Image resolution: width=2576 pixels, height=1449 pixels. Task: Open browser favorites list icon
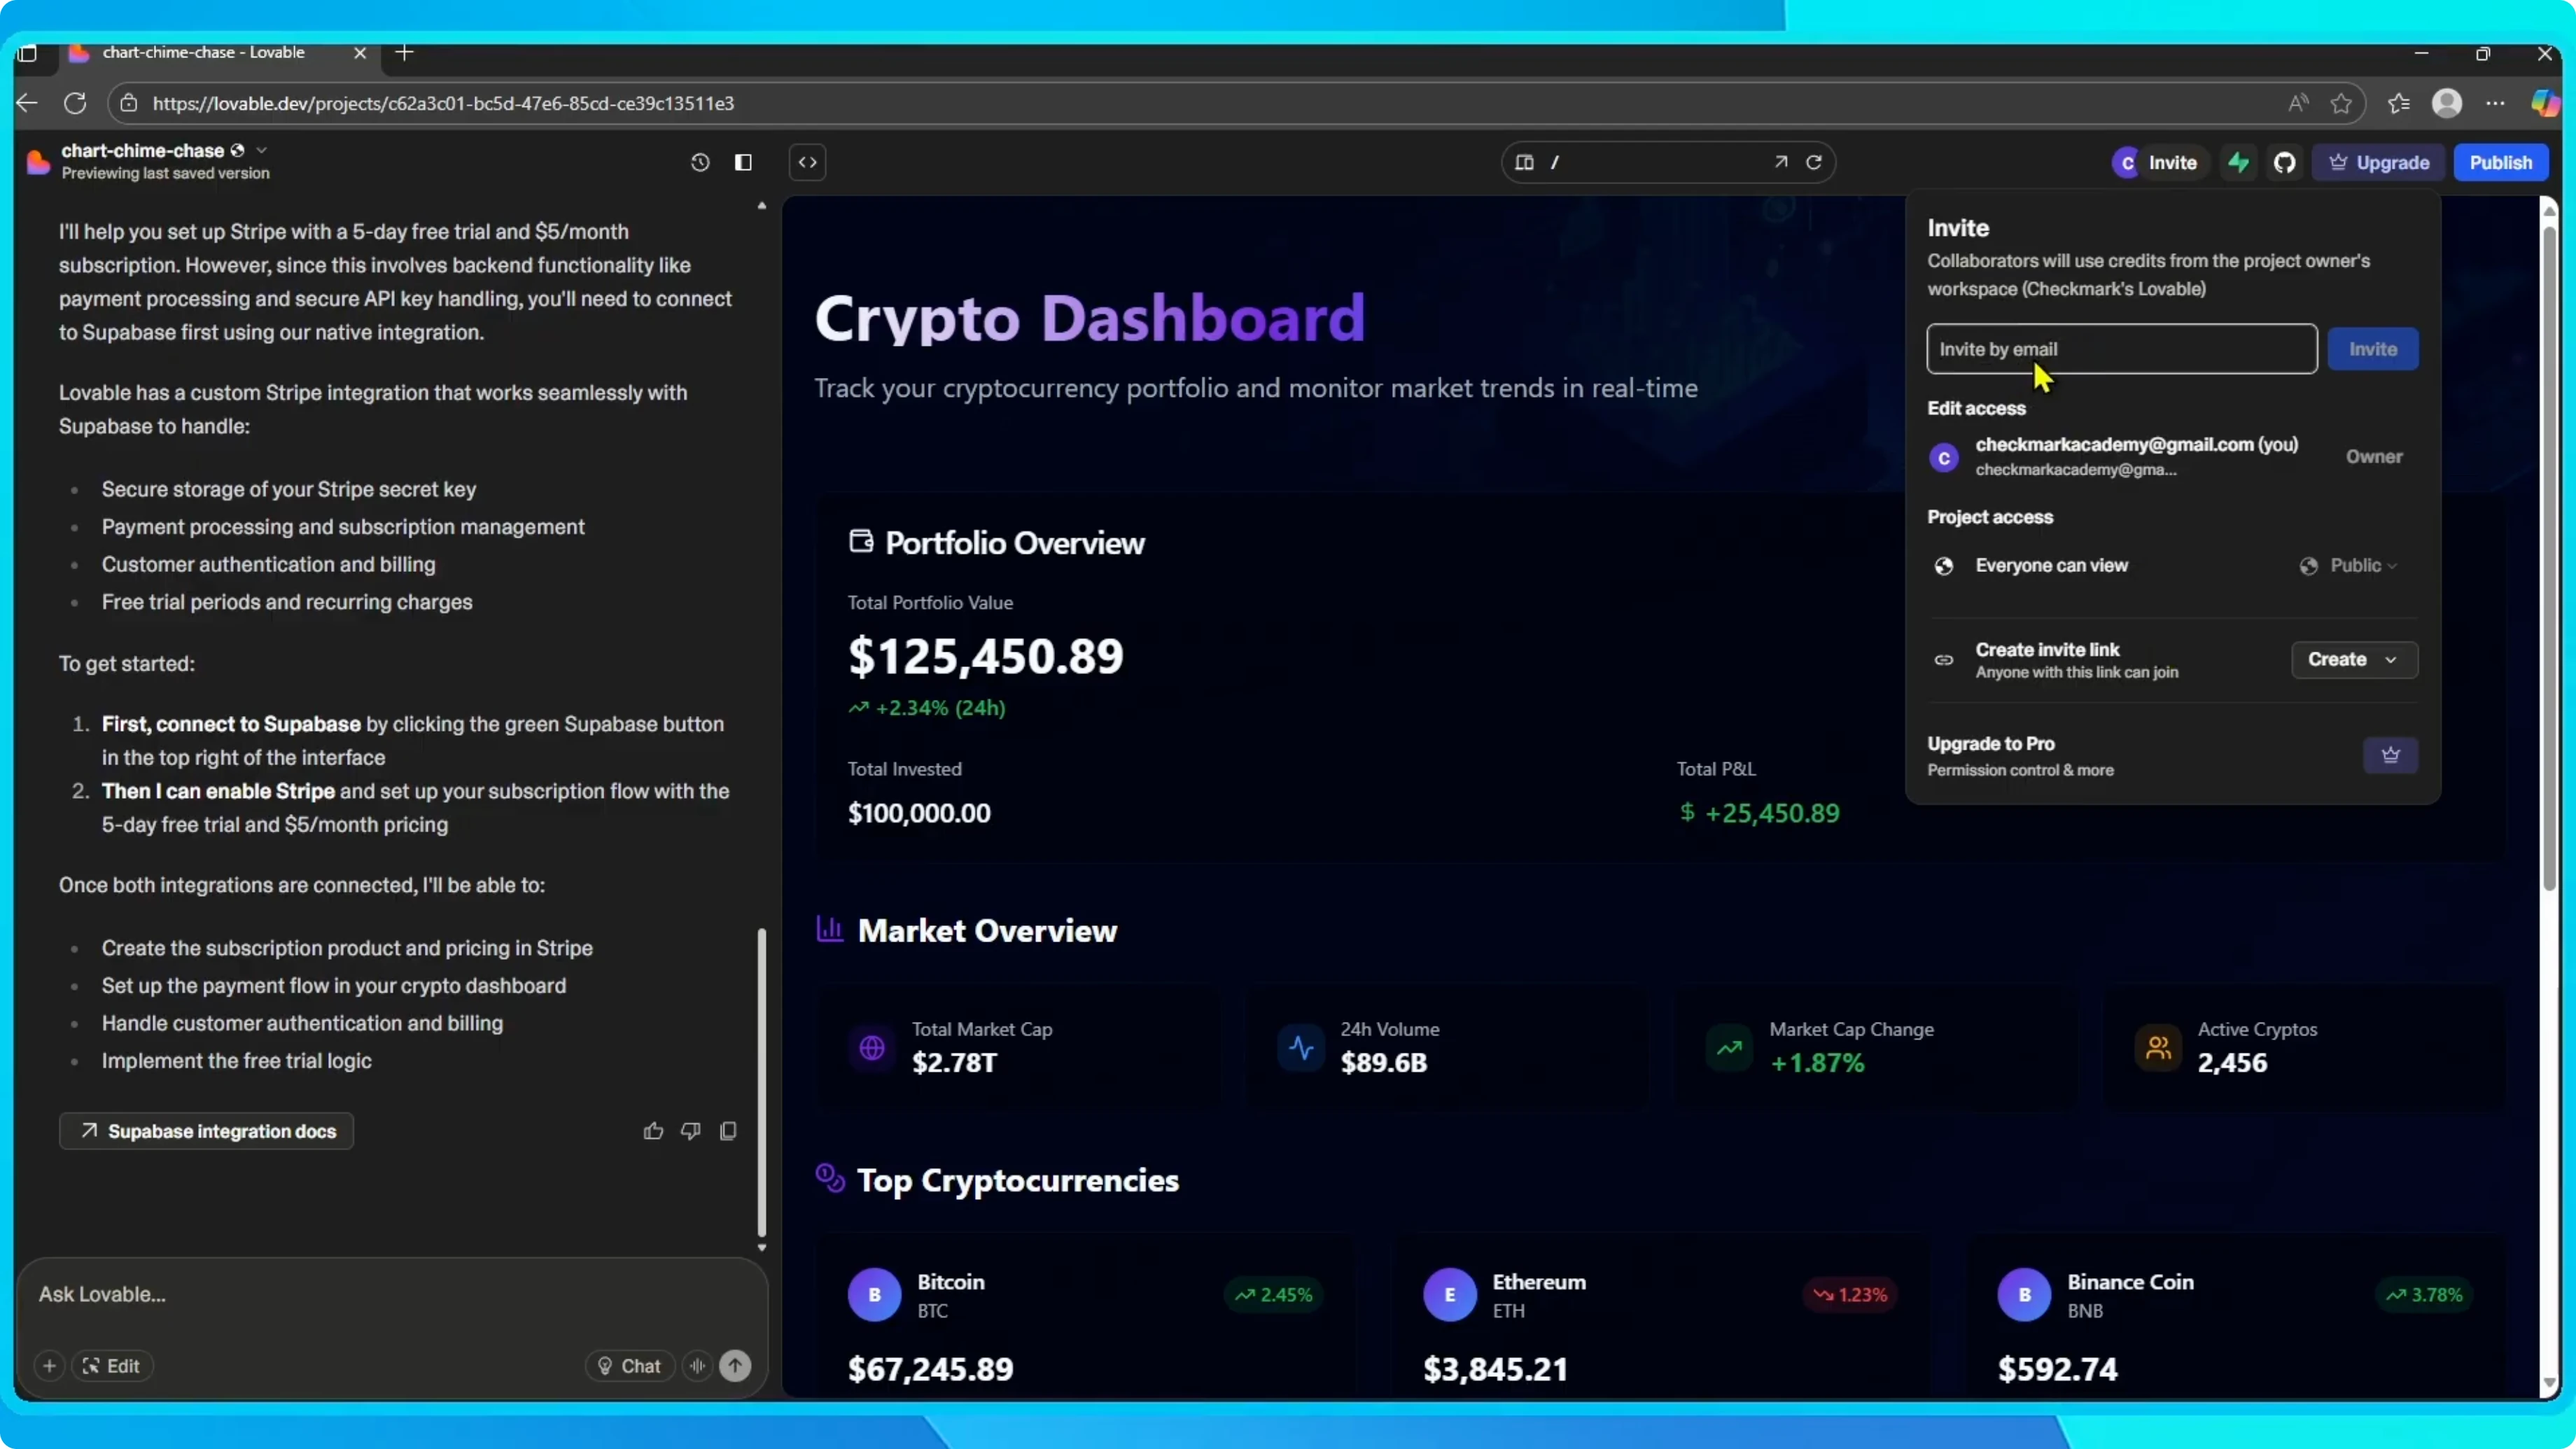pos(2399,103)
